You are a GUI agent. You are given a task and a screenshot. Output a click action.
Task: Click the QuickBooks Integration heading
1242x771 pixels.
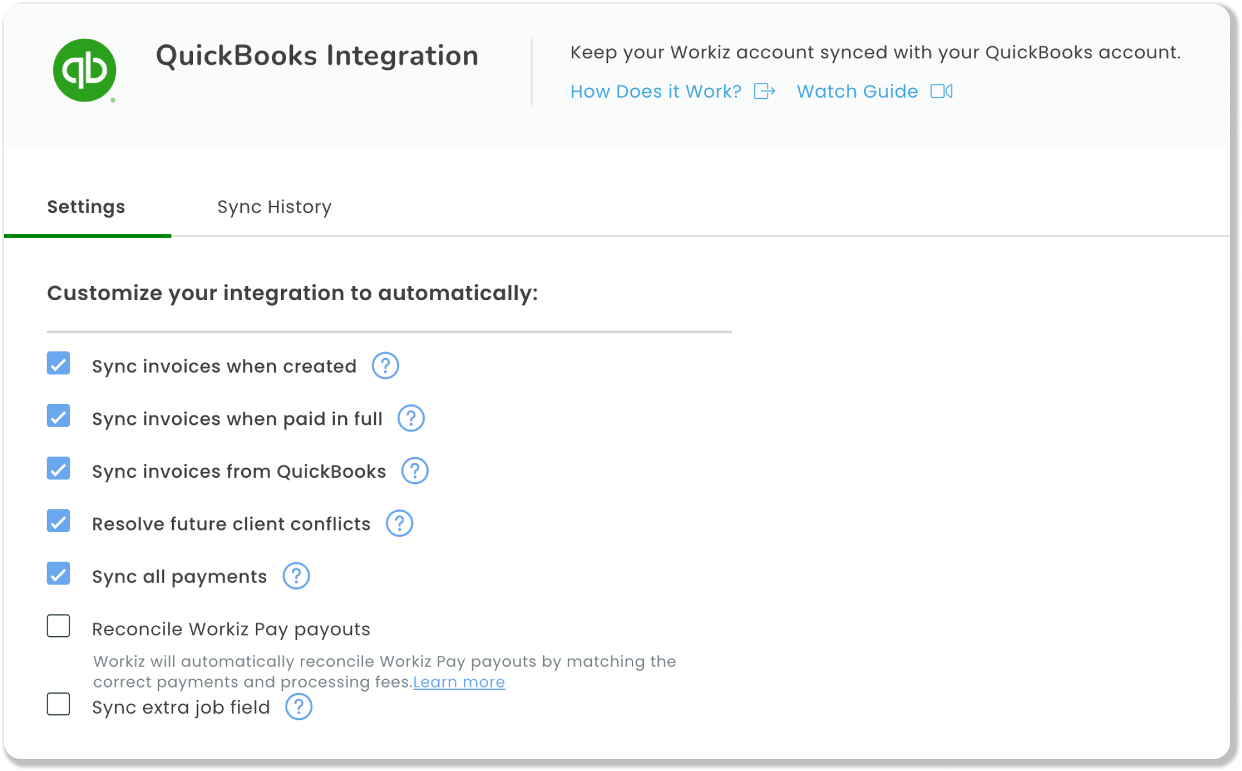(x=317, y=56)
